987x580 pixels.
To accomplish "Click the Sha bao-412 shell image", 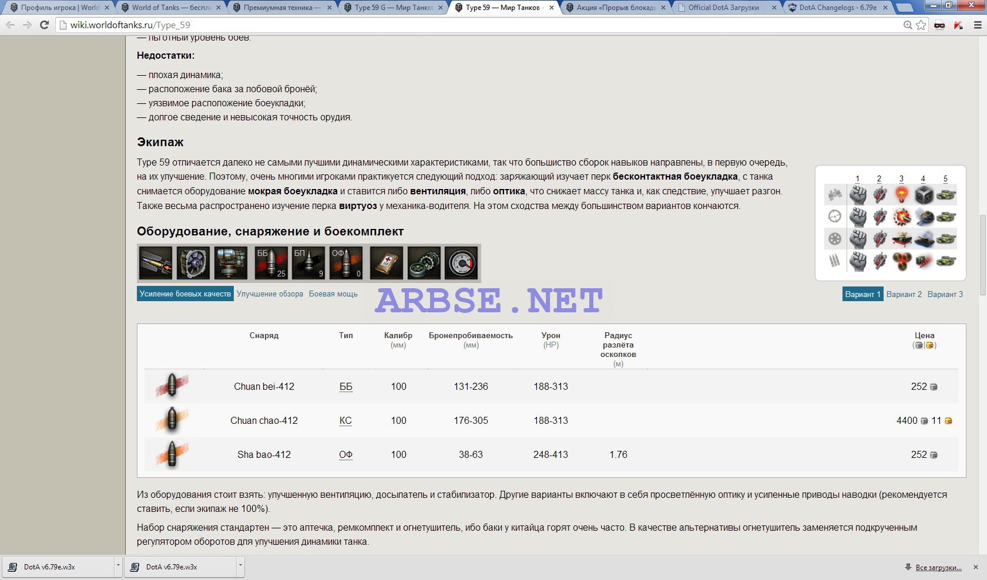I will [172, 454].
